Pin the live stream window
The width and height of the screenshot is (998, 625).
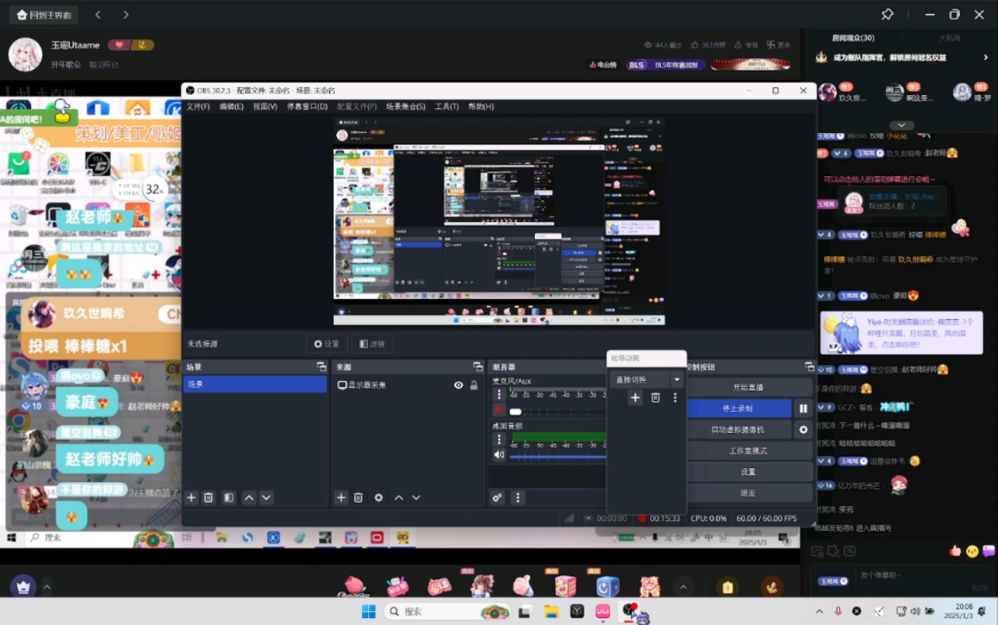tap(887, 15)
